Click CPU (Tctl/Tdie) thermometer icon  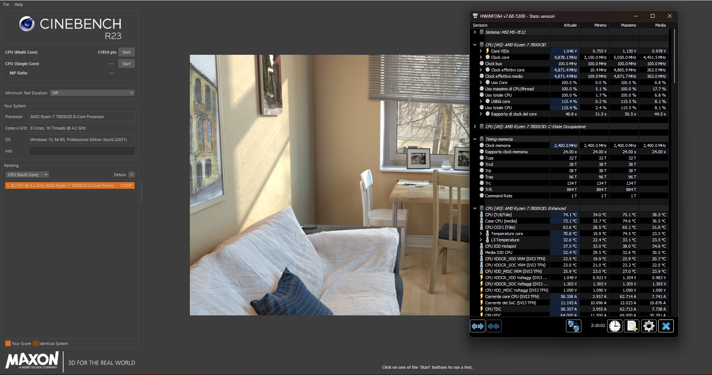482,215
